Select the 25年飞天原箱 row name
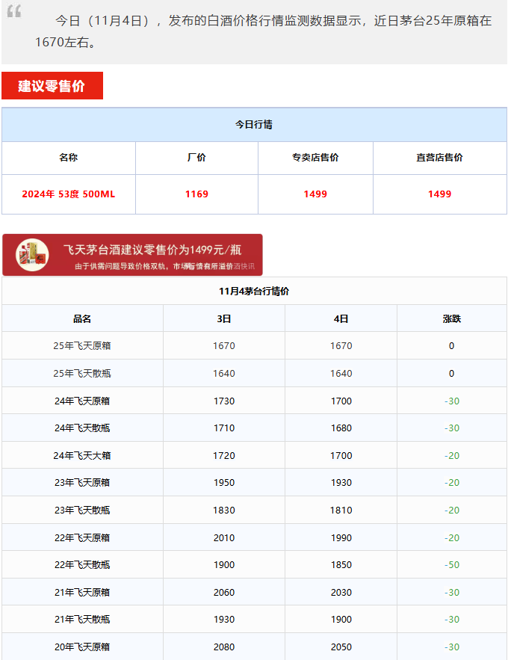 82,346
